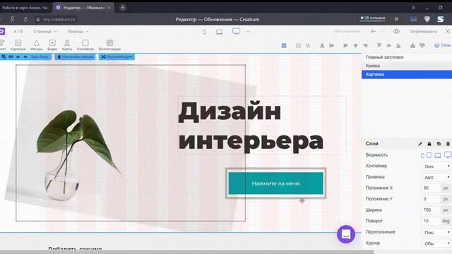The height and width of the screenshot is (254, 452).
Task: Align selected layers to the left
Action: point(345,45)
